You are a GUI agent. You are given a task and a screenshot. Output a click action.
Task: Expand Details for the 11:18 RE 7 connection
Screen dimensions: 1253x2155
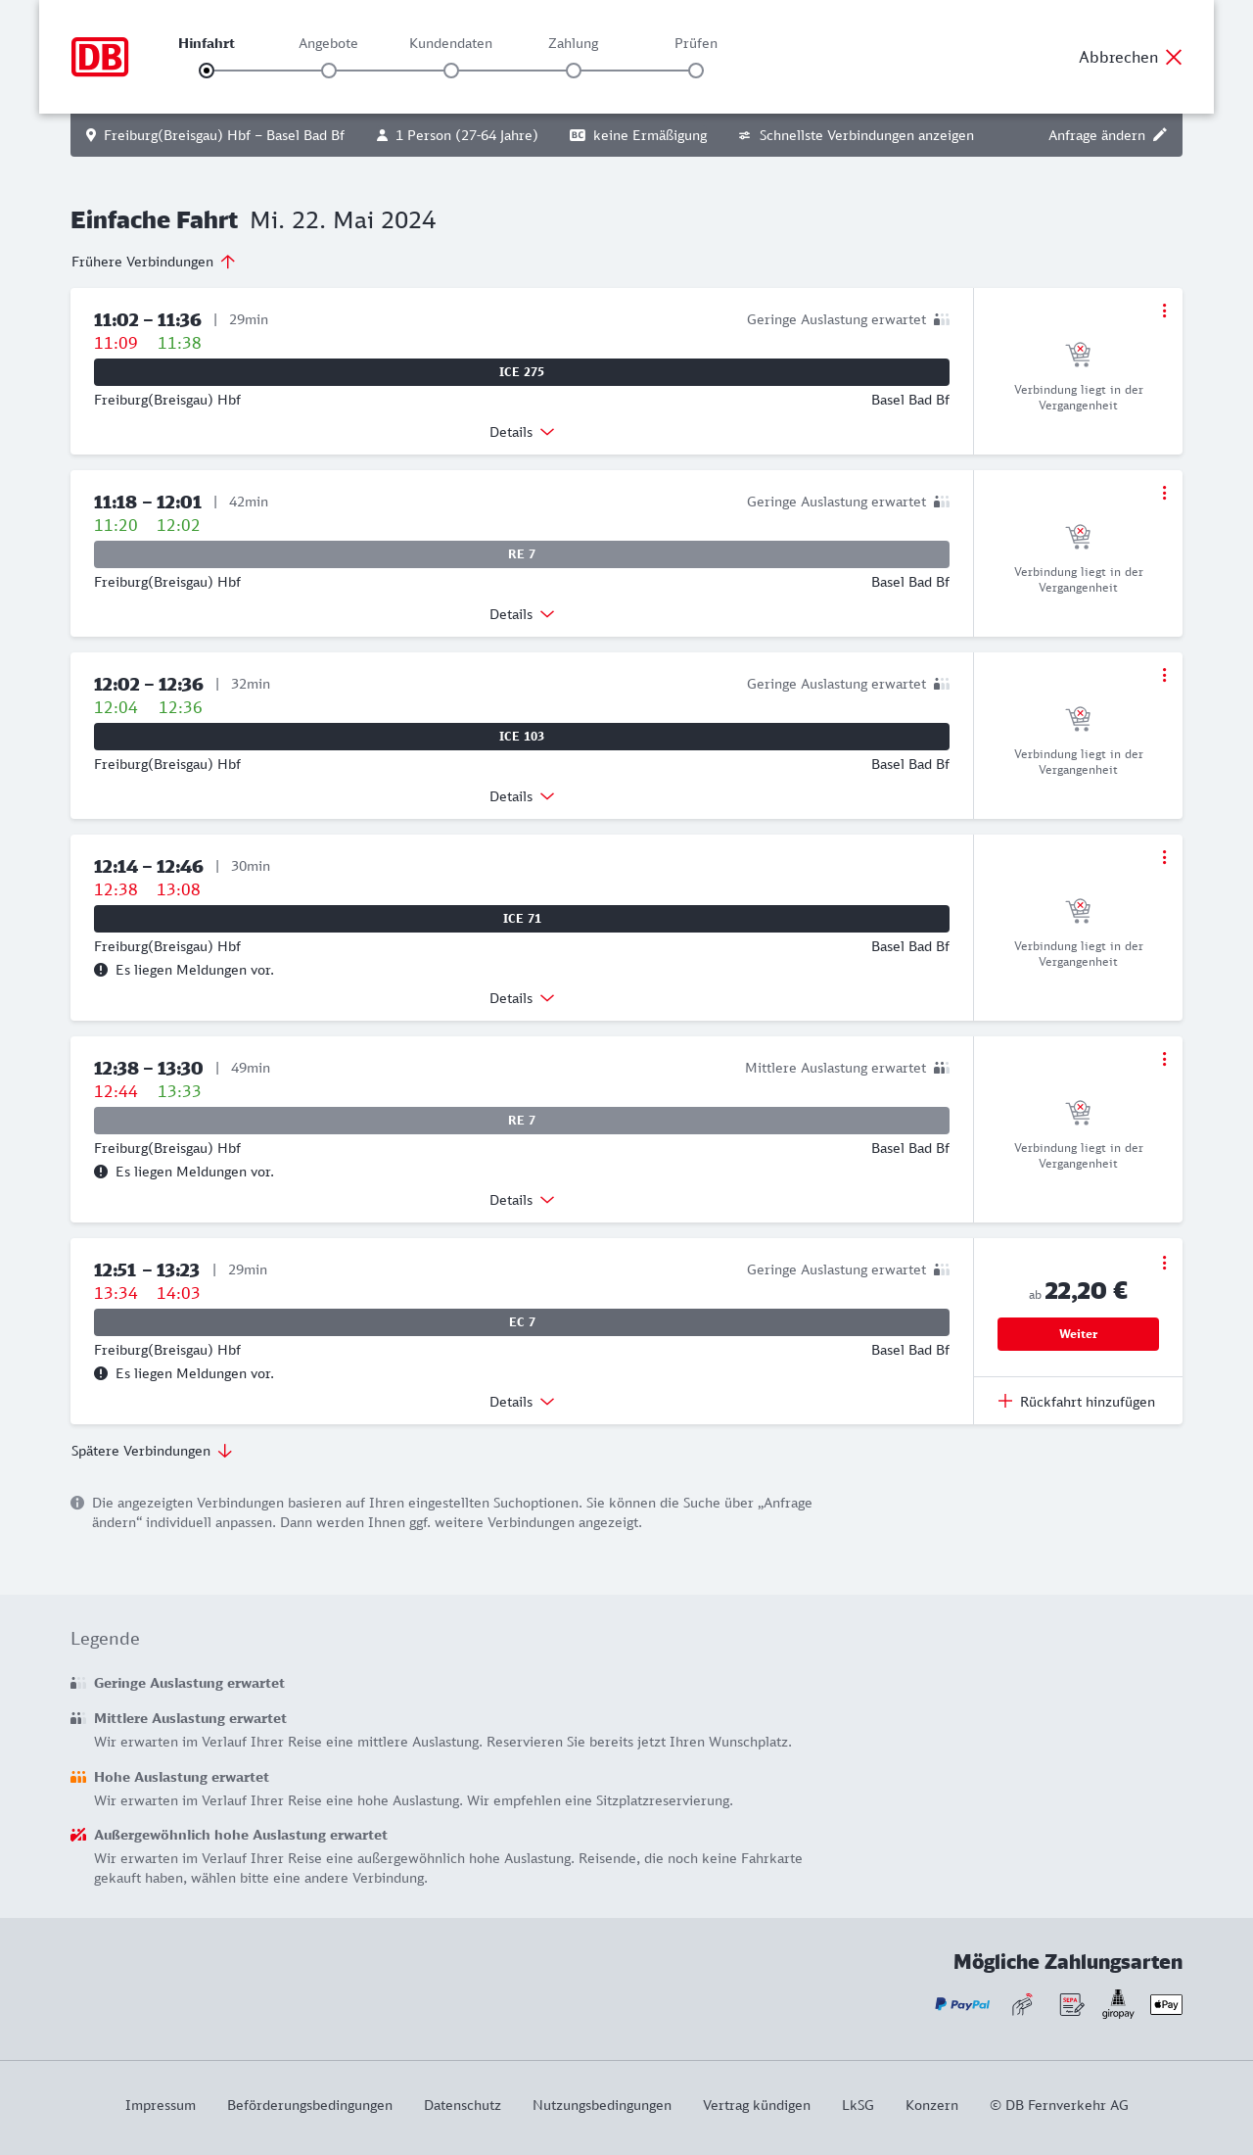pos(522,614)
